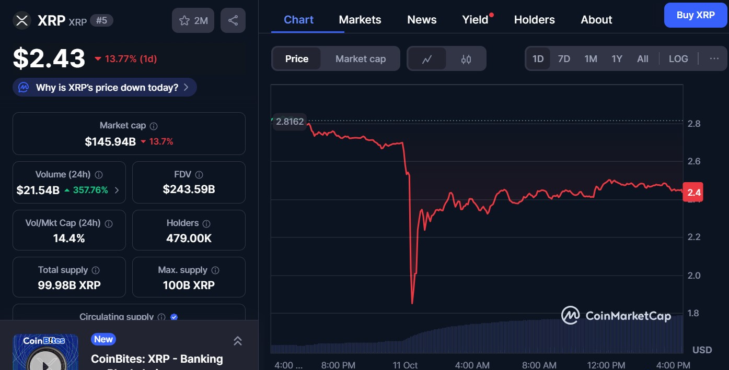Screen dimensions: 729x370
Task: Open more chart options ellipsis menu
Action: coord(714,59)
